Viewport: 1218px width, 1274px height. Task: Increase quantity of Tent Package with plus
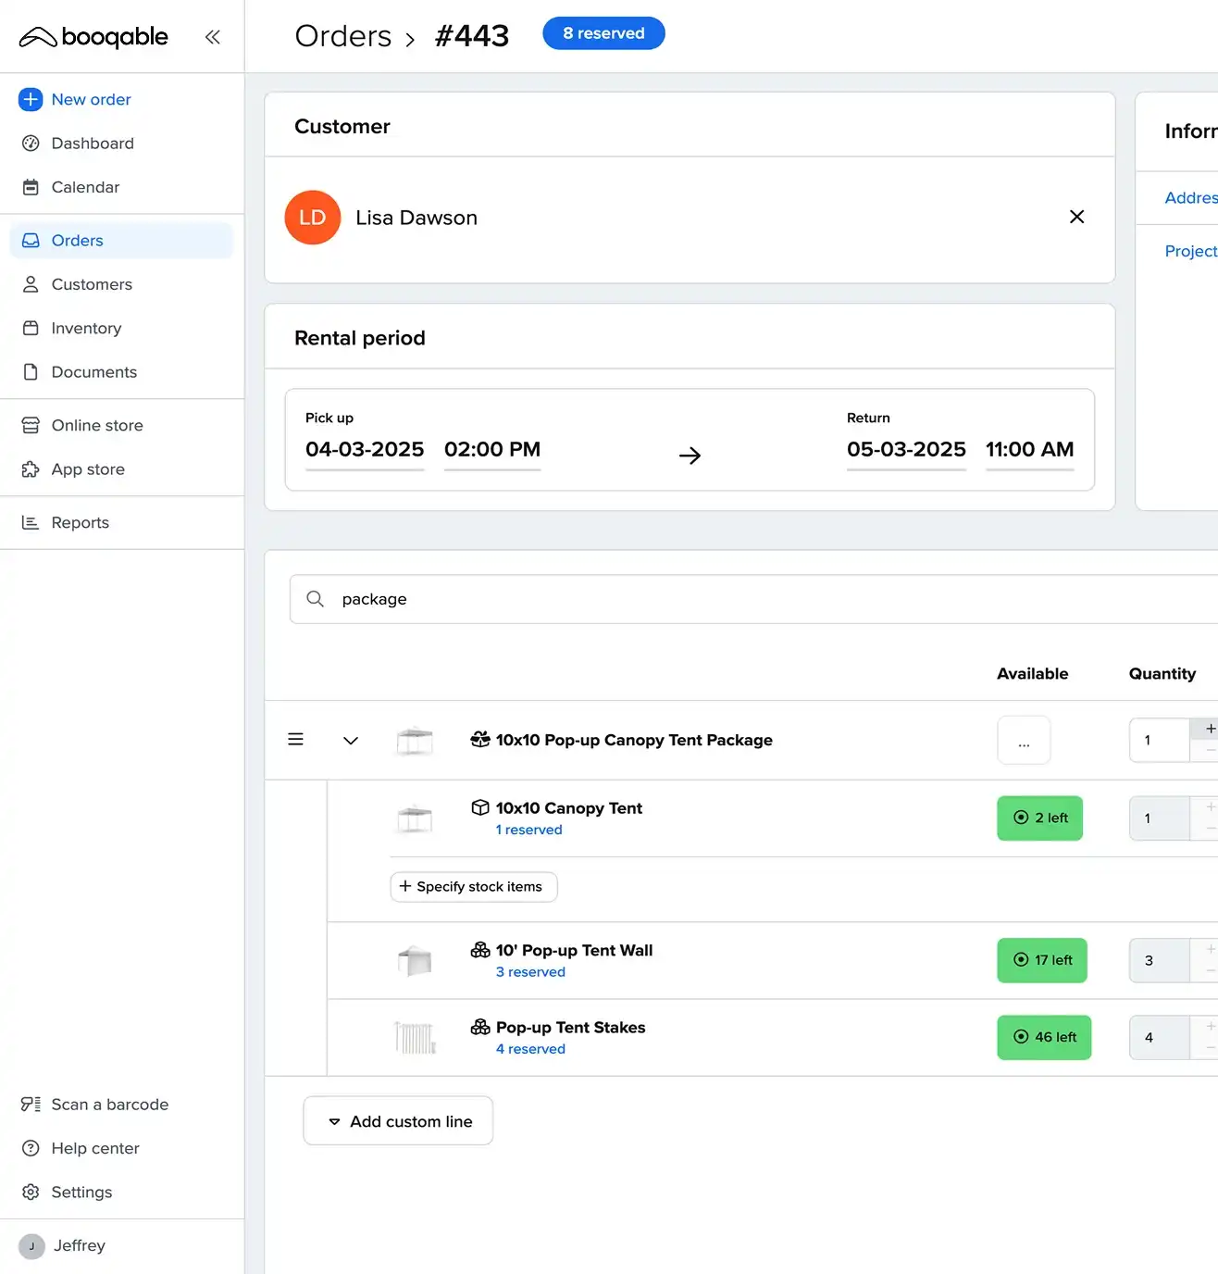tap(1210, 729)
